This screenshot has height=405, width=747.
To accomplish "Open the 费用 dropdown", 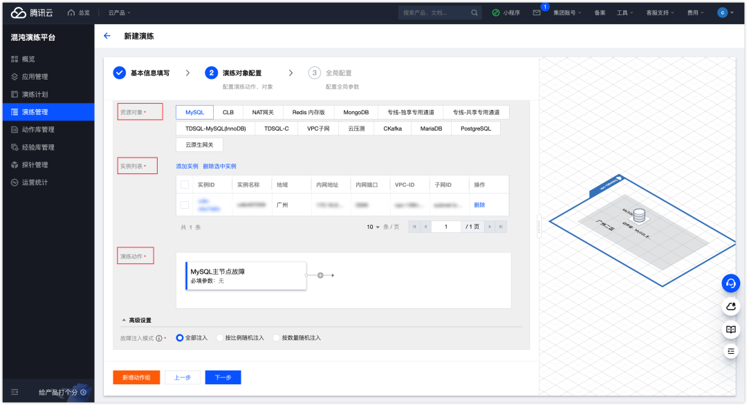I will pyautogui.click(x=696, y=13).
